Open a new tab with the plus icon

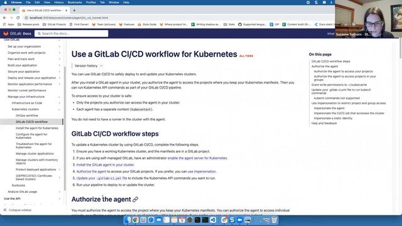click(74, 11)
